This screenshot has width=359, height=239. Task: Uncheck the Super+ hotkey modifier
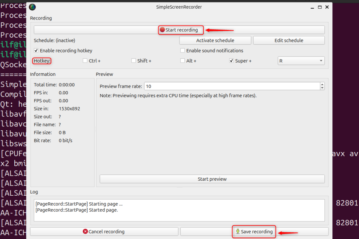[x=231, y=60]
